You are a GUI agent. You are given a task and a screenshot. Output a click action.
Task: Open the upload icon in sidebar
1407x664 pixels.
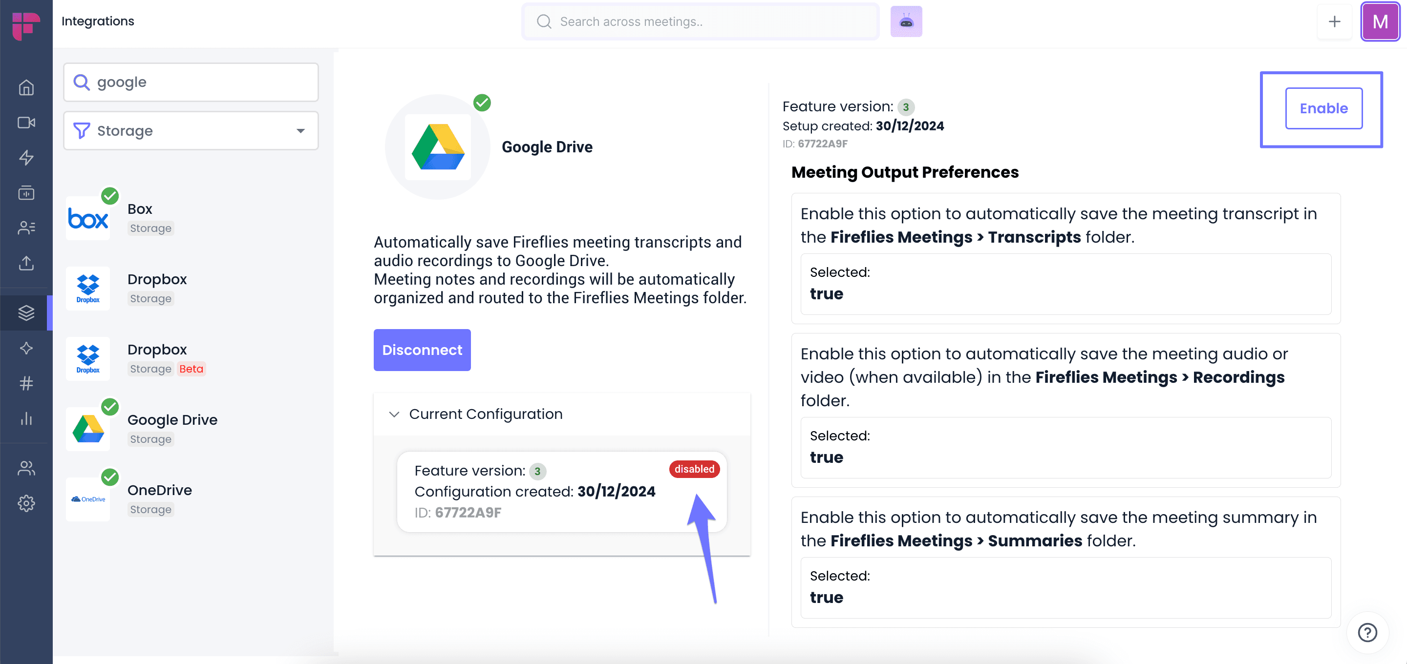pos(26,263)
